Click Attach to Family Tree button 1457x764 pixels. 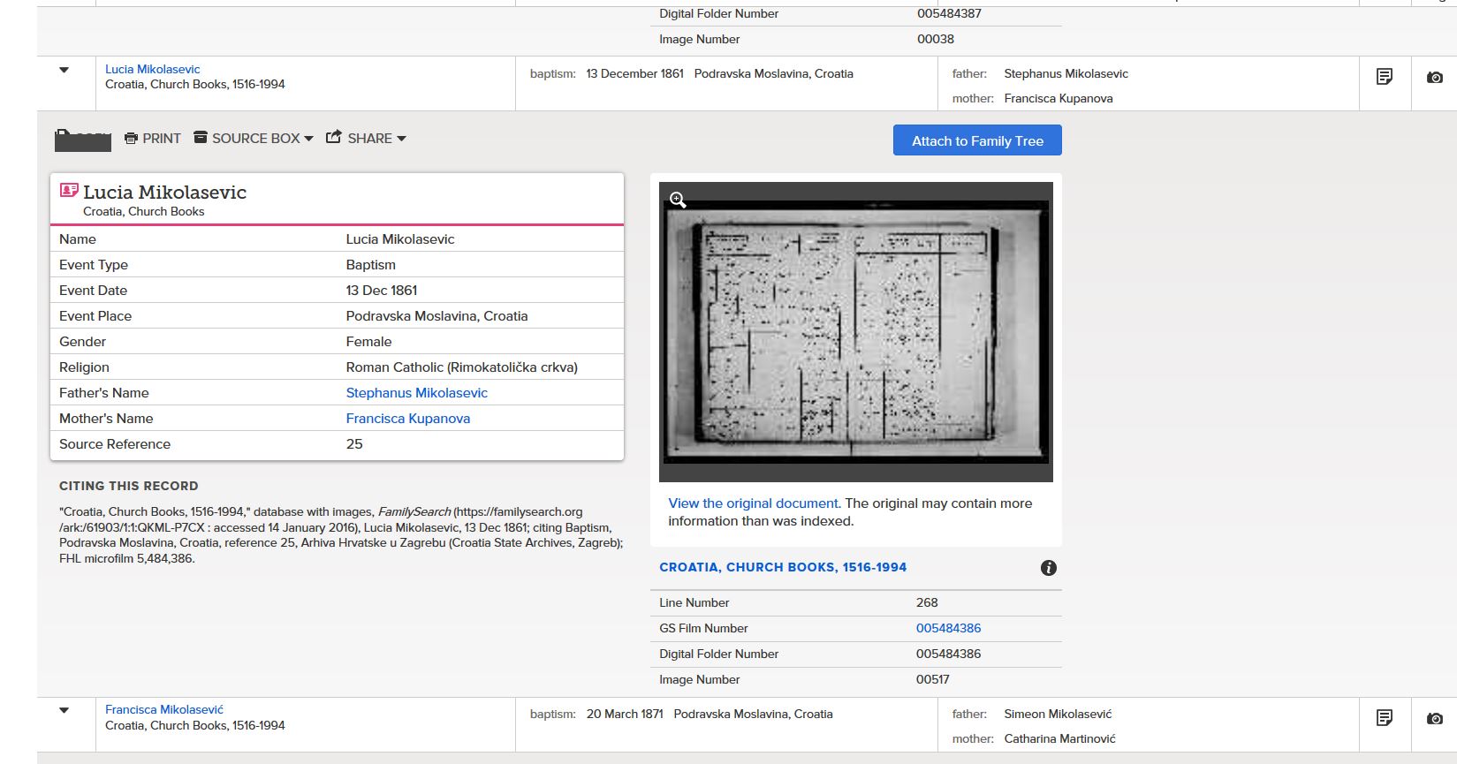977,140
